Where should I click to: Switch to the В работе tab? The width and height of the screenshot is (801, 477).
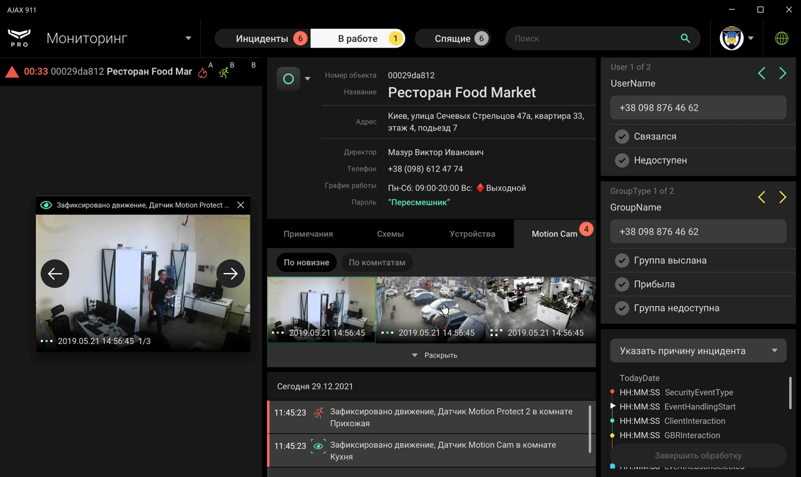pos(358,39)
